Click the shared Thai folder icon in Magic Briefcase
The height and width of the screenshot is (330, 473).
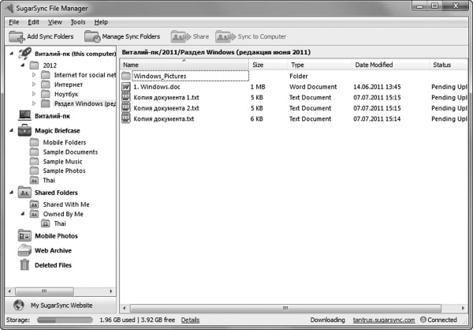(x=35, y=181)
